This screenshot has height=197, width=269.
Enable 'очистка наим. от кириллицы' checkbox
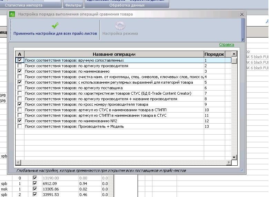(x=20, y=76)
